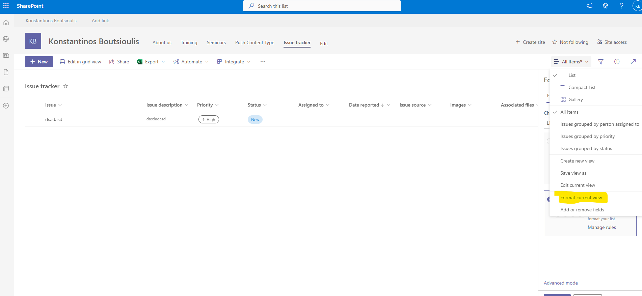642x296 pixels.
Task: Click Edit current view
Action: pyautogui.click(x=596, y=185)
